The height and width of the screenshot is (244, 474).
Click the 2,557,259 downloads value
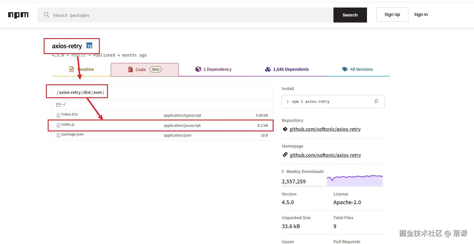pos(294,182)
